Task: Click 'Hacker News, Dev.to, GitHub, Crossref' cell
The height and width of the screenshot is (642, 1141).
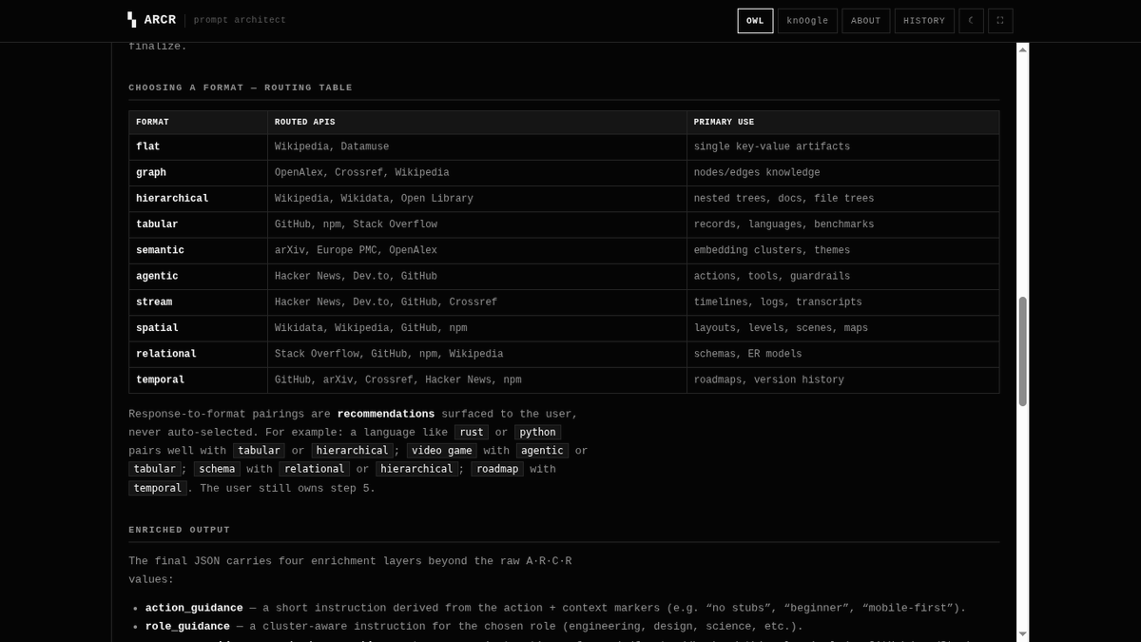Action: pyautogui.click(x=477, y=302)
